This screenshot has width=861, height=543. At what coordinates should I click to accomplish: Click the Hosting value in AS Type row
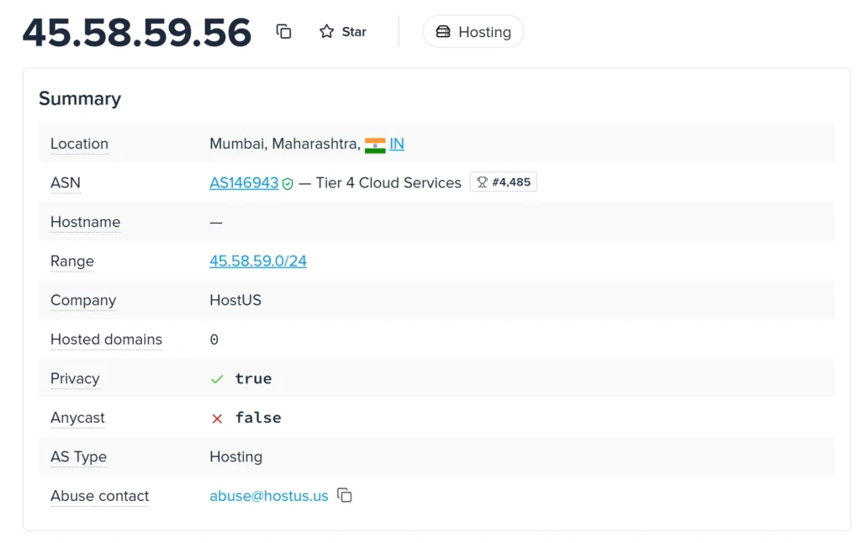(236, 456)
